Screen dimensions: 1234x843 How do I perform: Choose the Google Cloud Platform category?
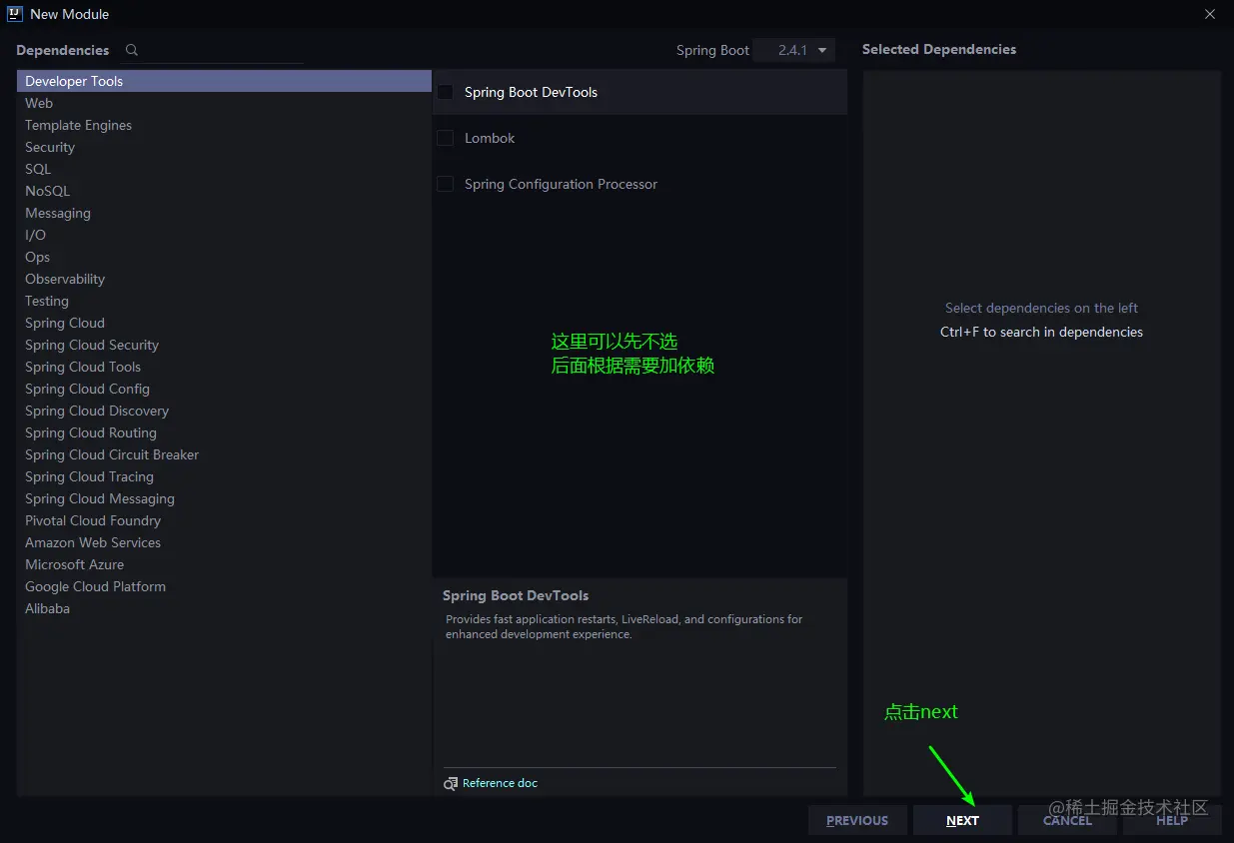pos(224,586)
